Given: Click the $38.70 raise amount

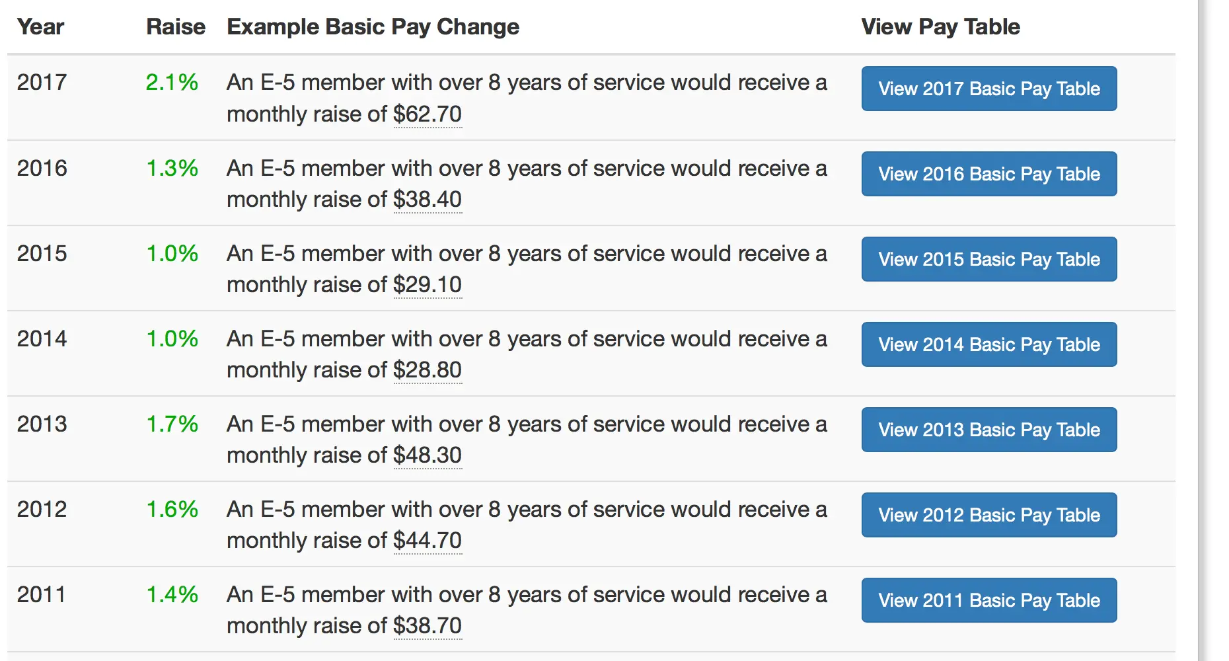Looking at the screenshot, I should click(x=428, y=626).
